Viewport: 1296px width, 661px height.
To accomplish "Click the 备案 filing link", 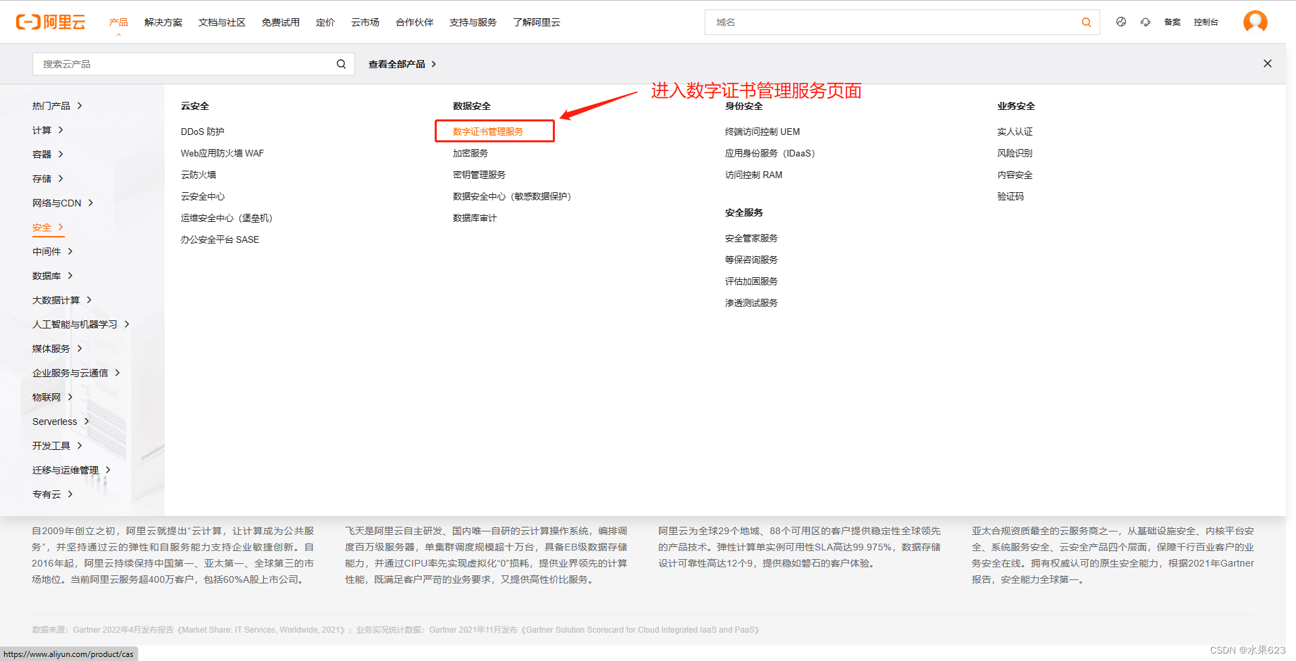I will 1172,22.
